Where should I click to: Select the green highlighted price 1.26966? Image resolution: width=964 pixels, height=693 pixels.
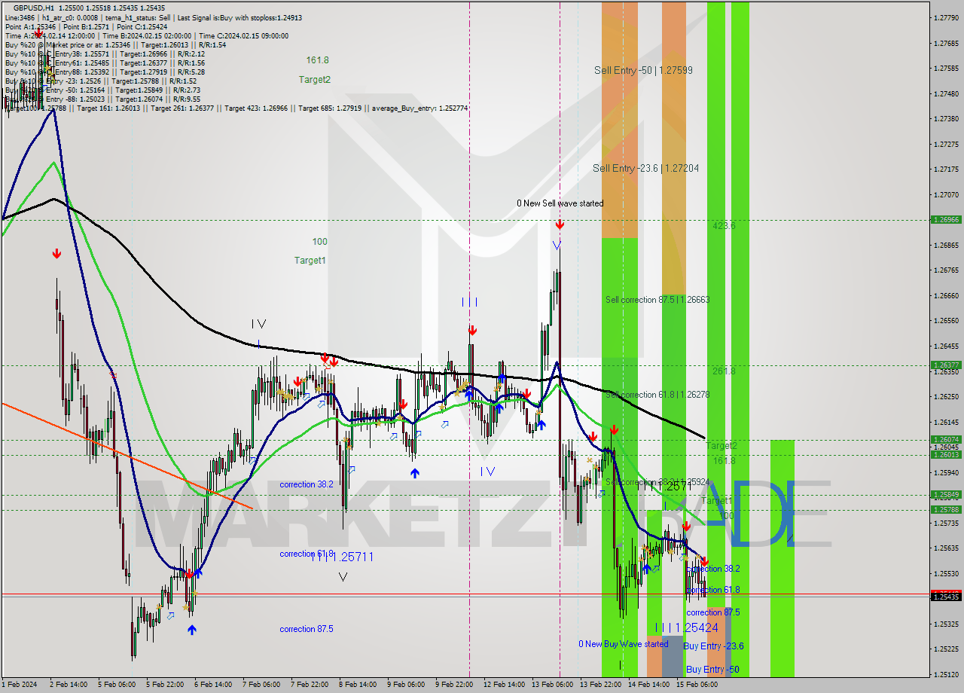[946, 220]
